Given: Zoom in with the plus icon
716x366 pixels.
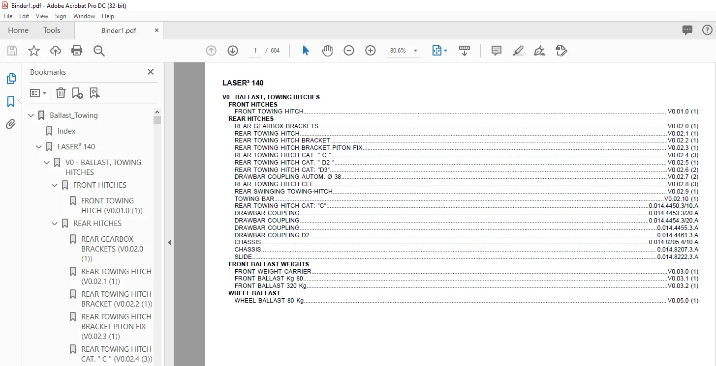Looking at the screenshot, I should point(371,51).
